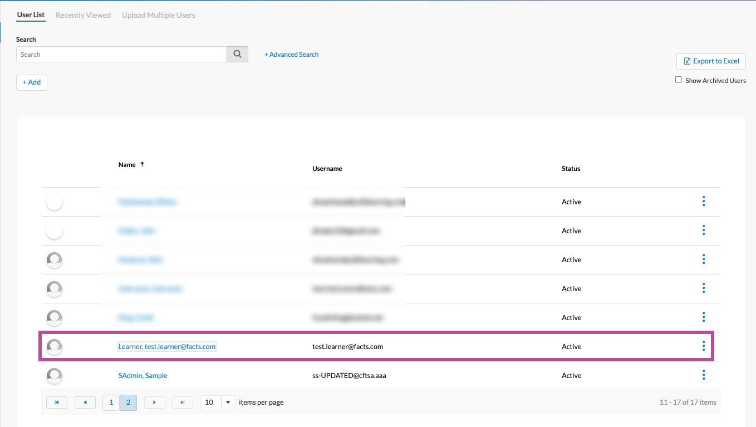Open options menu for SAdmin, Sample row
Image resolution: width=756 pixels, height=427 pixels.
[704, 375]
